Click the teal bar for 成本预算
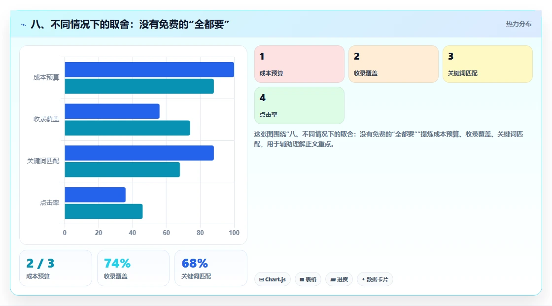The image size is (552, 306). point(139,86)
